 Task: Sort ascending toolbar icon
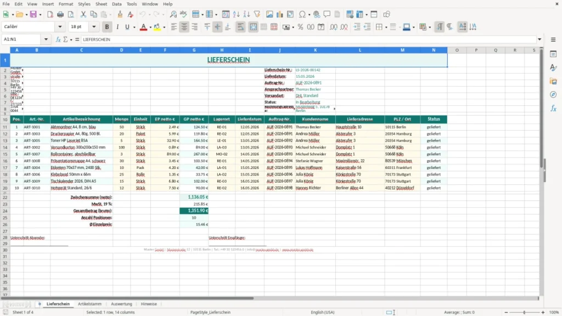click(x=236, y=14)
